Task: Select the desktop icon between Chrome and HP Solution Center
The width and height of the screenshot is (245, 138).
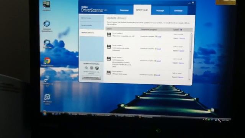Action: point(47,81)
